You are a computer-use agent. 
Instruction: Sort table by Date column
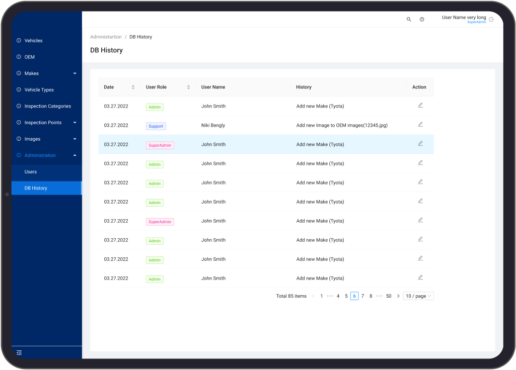(x=133, y=87)
